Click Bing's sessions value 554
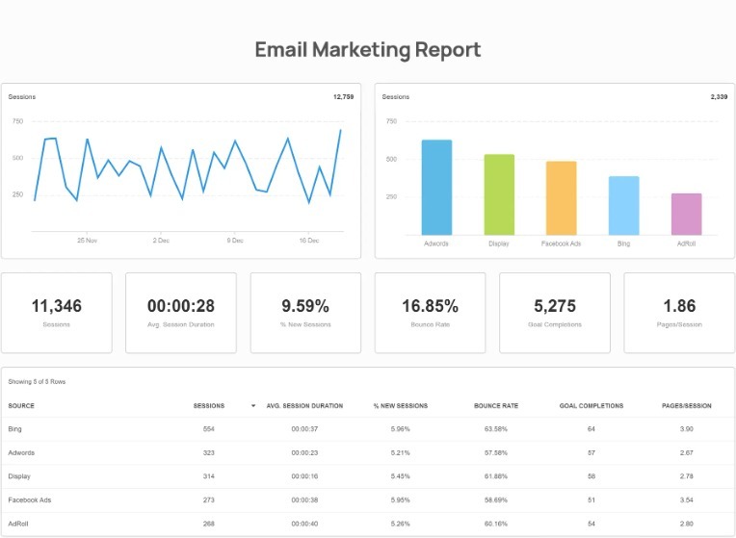736x538 pixels. [209, 429]
